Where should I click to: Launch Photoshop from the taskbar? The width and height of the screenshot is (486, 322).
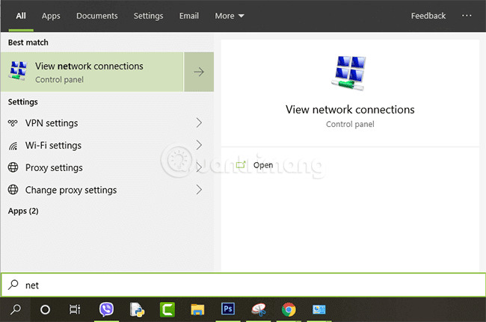pyautogui.click(x=228, y=309)
